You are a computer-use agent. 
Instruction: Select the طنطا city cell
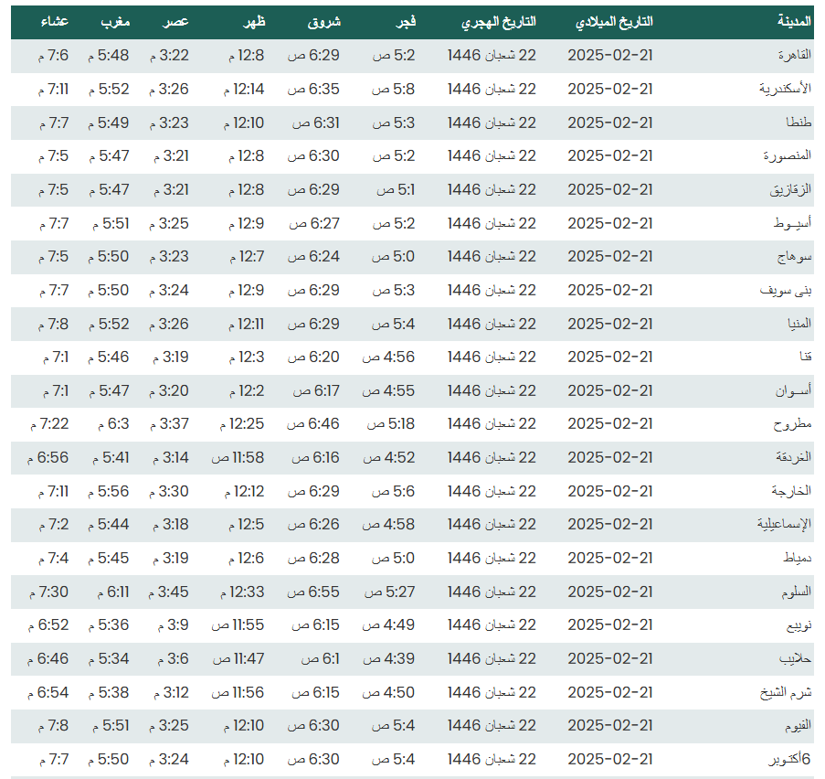pyautogui.click(x=799, y=123)
